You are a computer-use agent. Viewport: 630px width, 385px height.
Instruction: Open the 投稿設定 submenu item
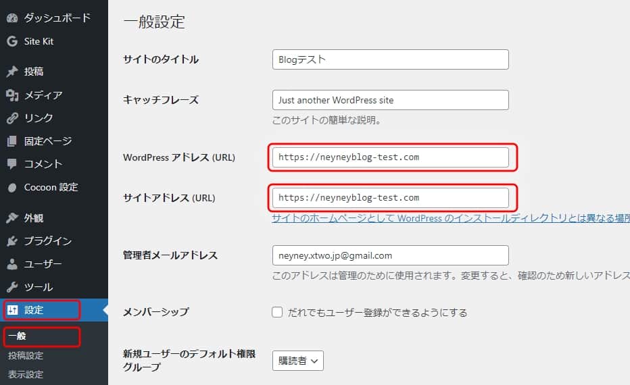[x=25, y=356]
